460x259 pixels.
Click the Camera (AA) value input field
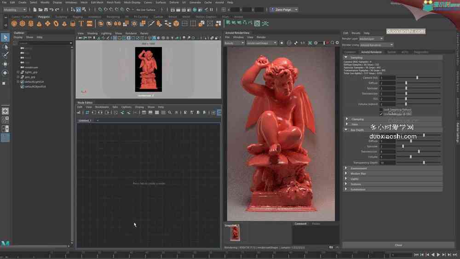pos(387,78)
